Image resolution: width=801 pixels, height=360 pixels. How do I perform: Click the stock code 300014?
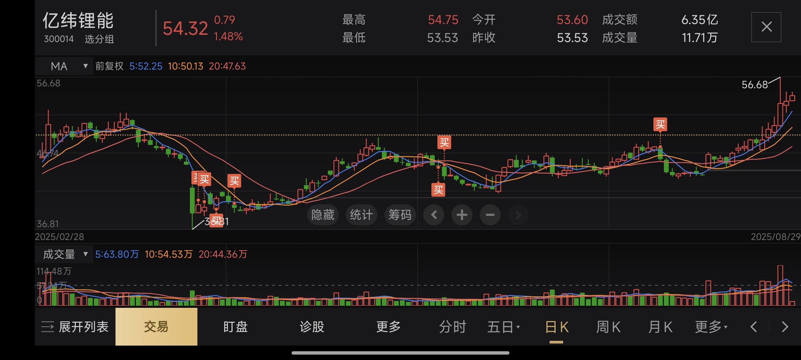(59, 39)
